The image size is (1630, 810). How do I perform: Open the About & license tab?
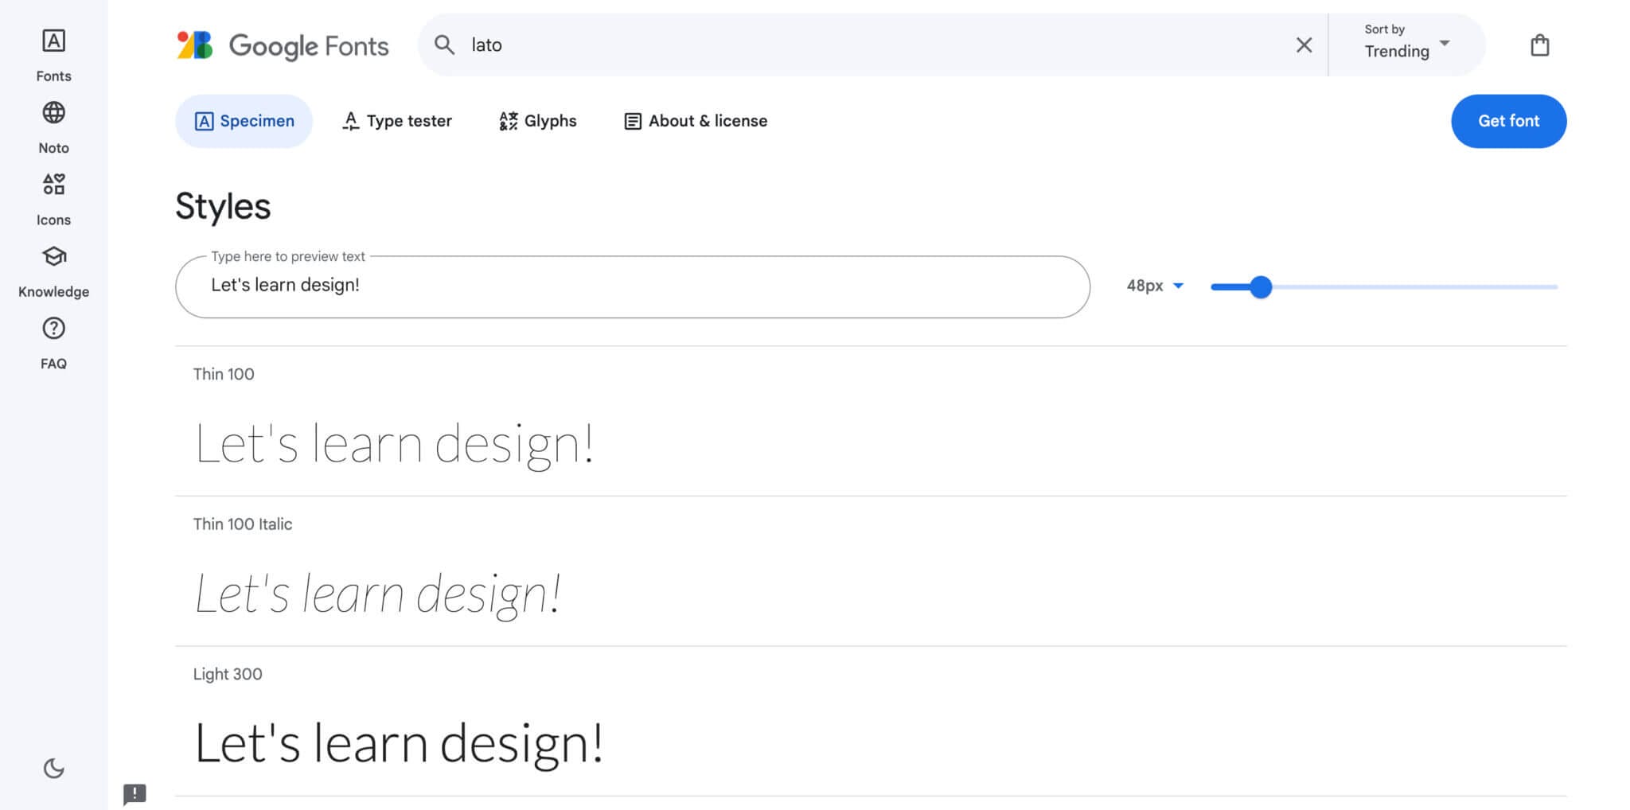tap(696, 121)
